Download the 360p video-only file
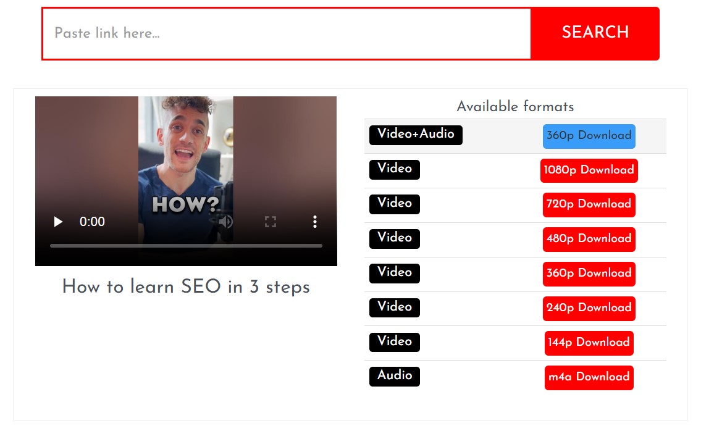 589,274
